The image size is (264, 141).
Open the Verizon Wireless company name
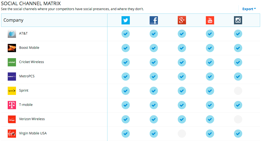click(32, 119)
